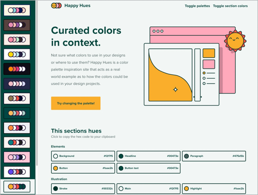258x195 pixels.
Task: Click the pink square in the illustration
Action: coord(209,64)
